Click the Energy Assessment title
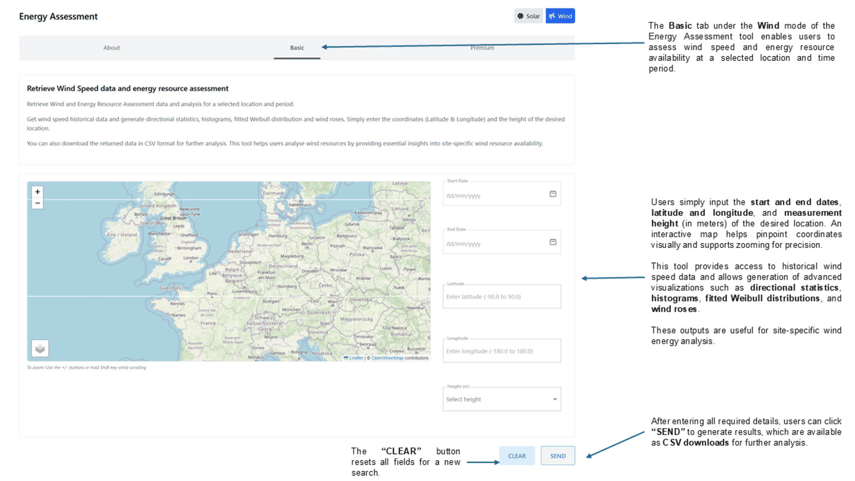 click(x=58, y=17)
